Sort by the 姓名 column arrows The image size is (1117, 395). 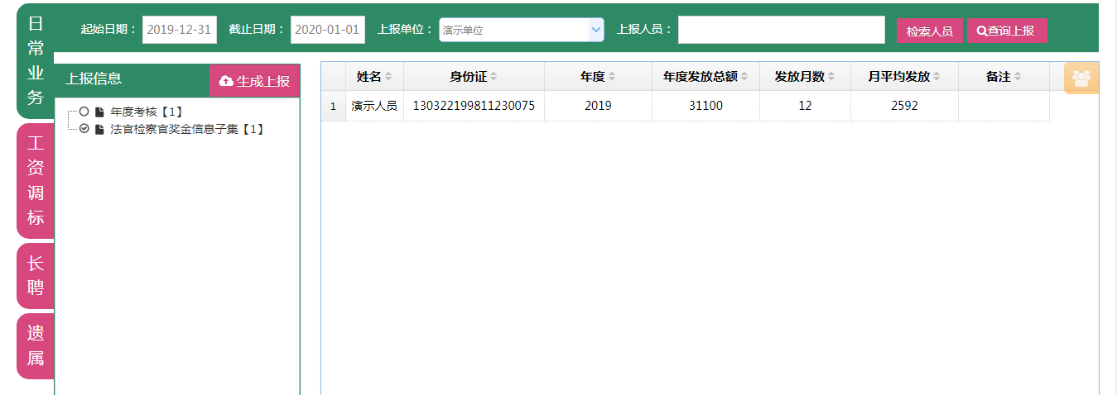pyautogui.click(x=388, y=77)
